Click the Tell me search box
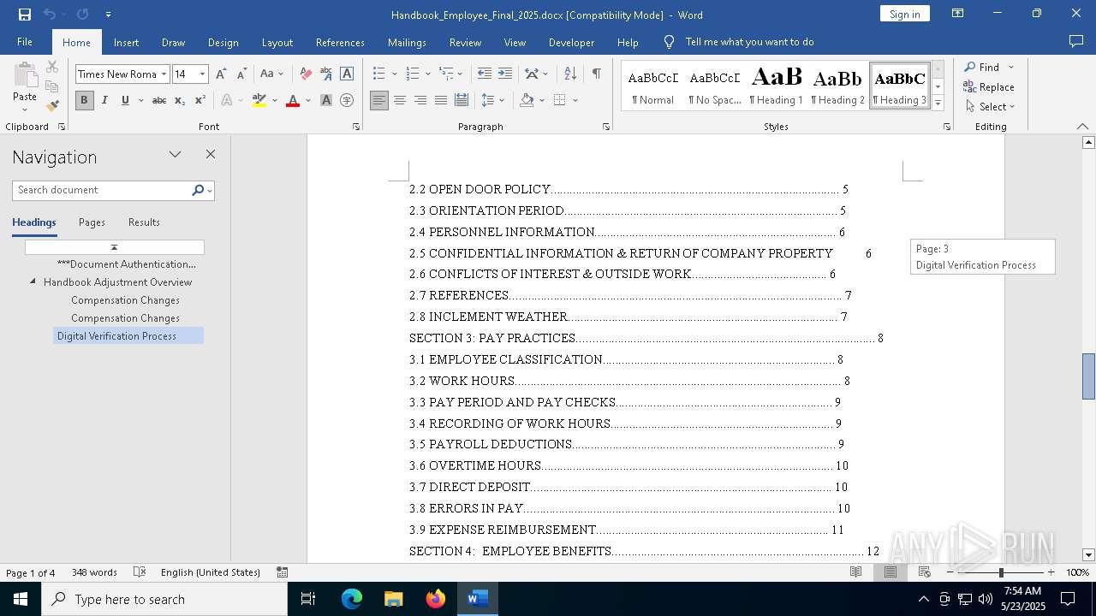The height and width of the screenshot is (616, 1096). point(749,42)
